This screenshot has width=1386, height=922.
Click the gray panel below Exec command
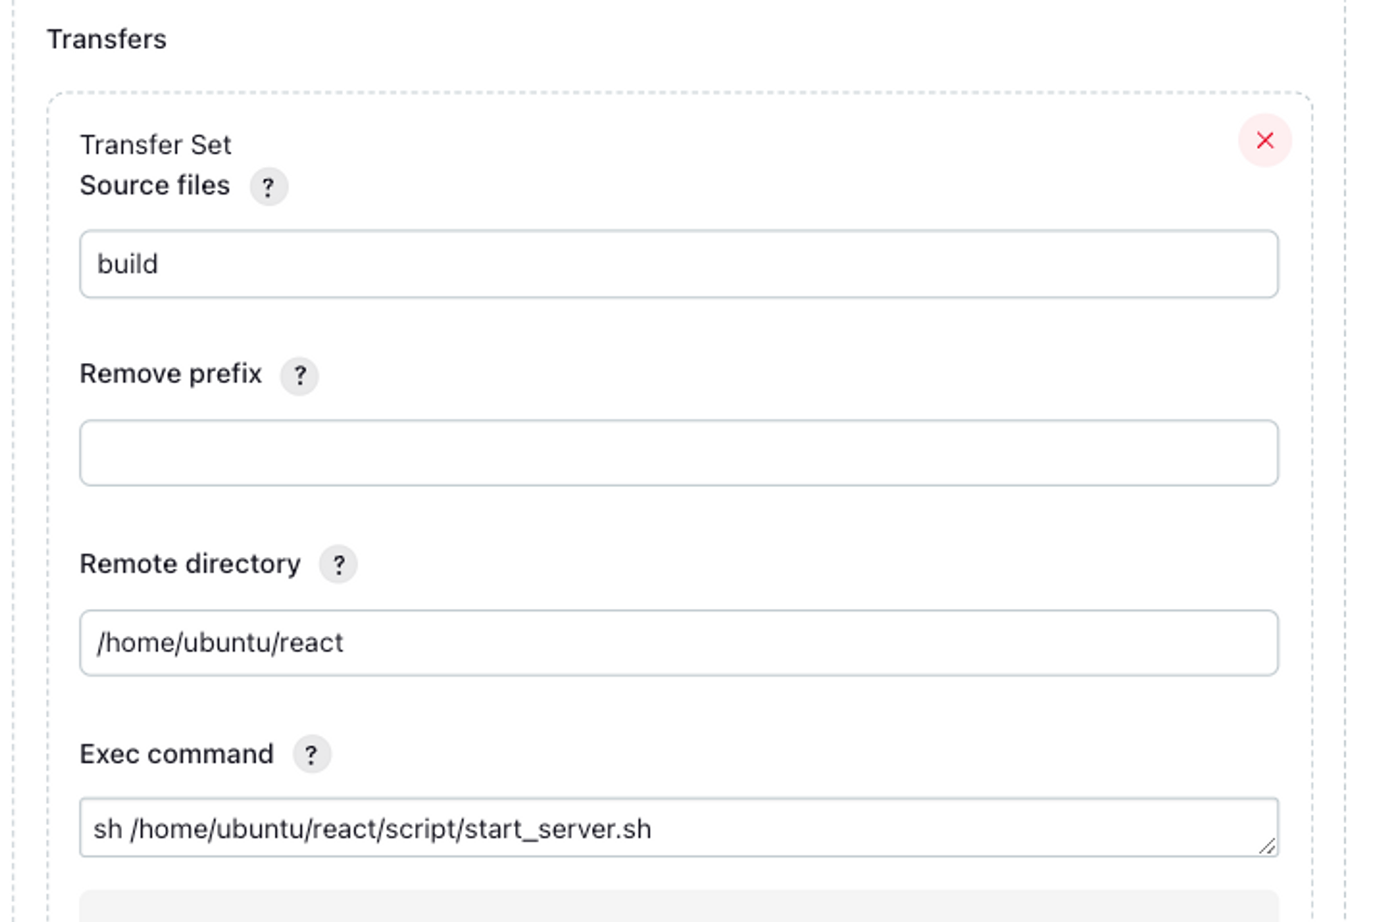[678, 906]
